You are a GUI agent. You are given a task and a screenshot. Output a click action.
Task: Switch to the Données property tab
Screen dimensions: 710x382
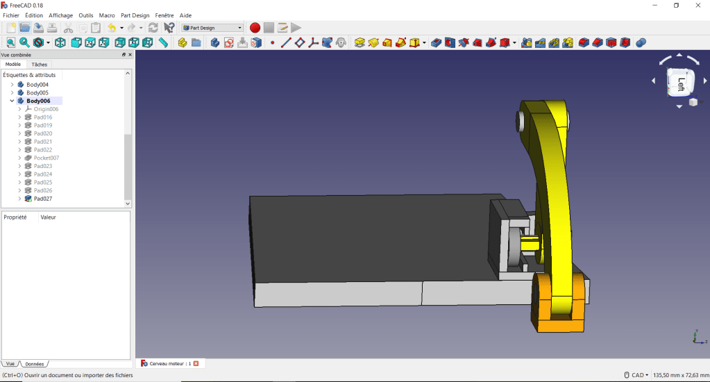[x=33, y=364]
